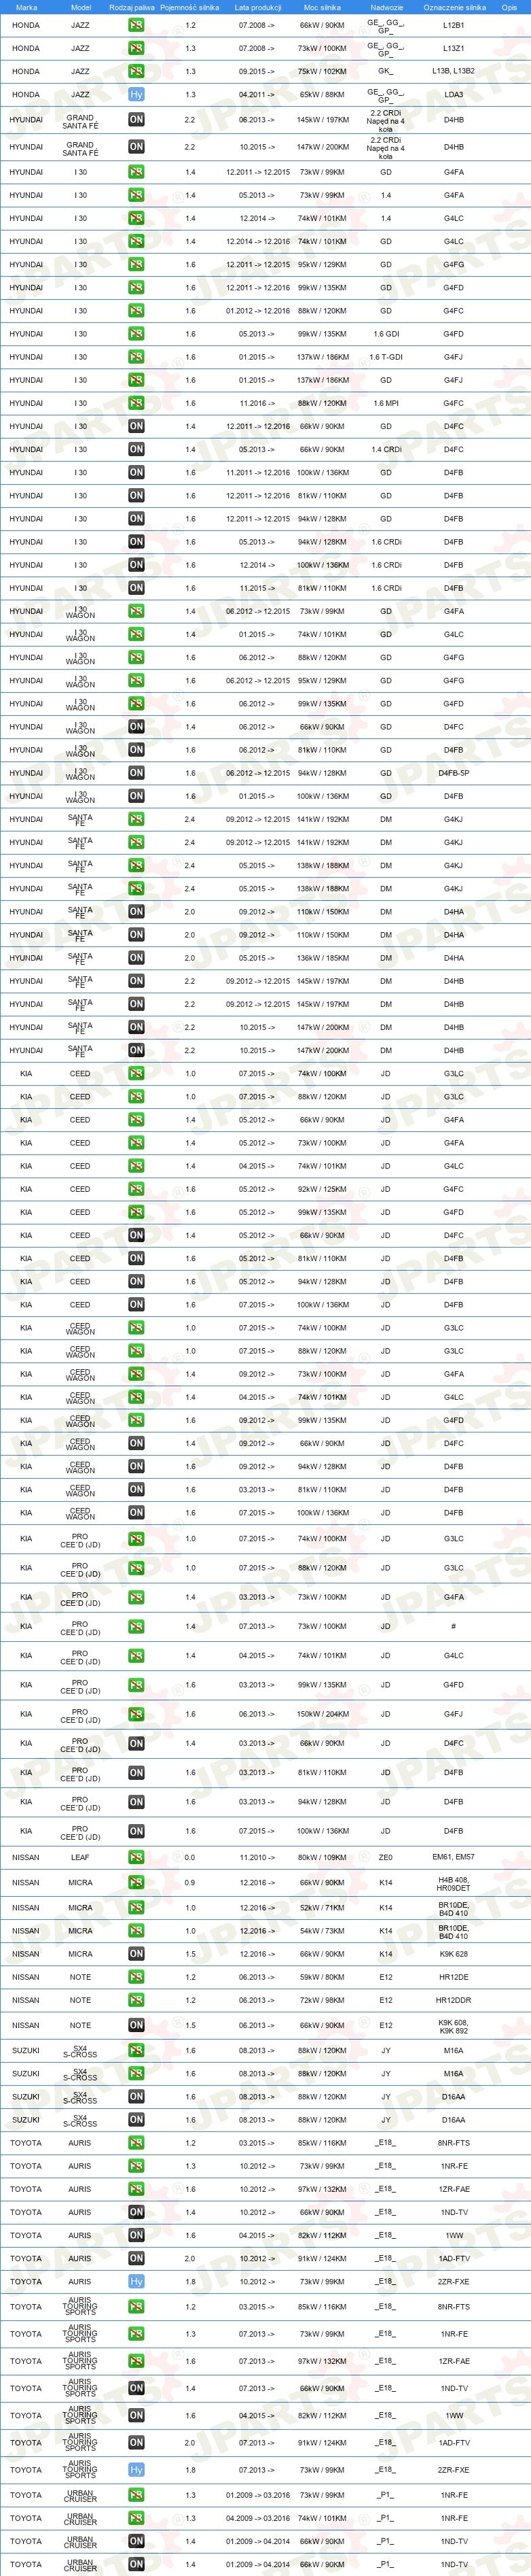Click the petrol icon in the Urban Cruiser 74kW row
Image resolution: width=531 pixels, height=2576 pixels.
click(136, 2518)
